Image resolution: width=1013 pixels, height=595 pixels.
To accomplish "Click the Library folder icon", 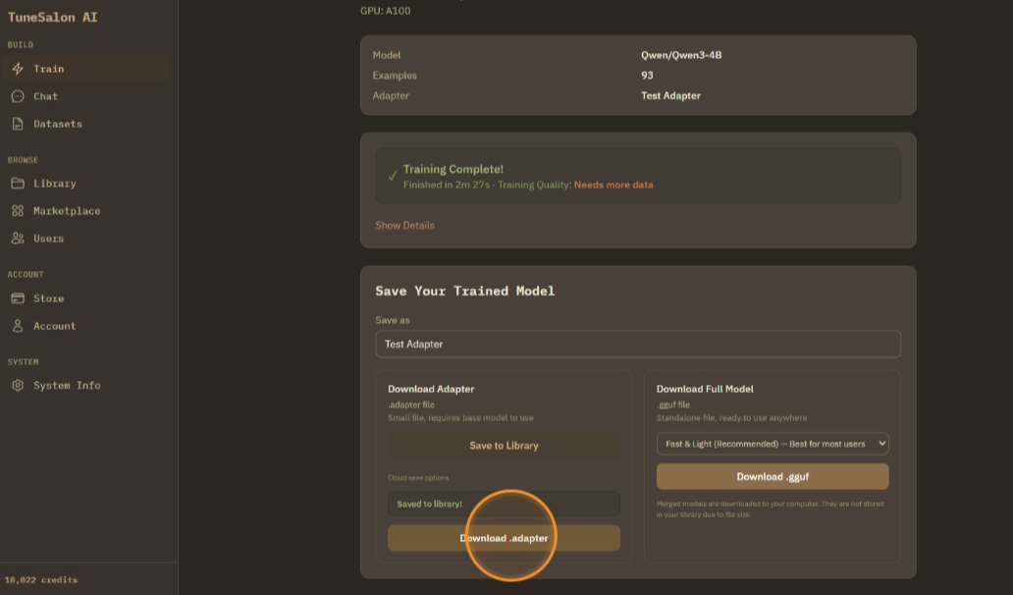I will [18, 184].
